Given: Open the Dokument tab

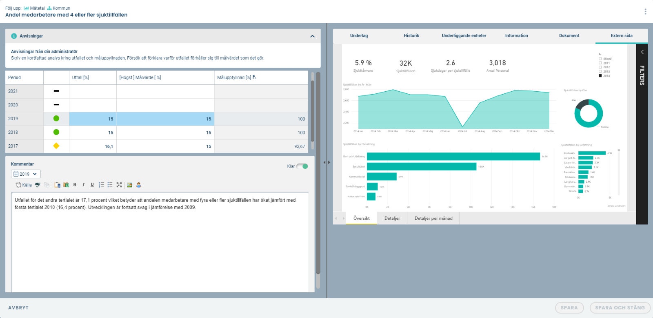Looking at the screenshot, I should coord(569,36).
